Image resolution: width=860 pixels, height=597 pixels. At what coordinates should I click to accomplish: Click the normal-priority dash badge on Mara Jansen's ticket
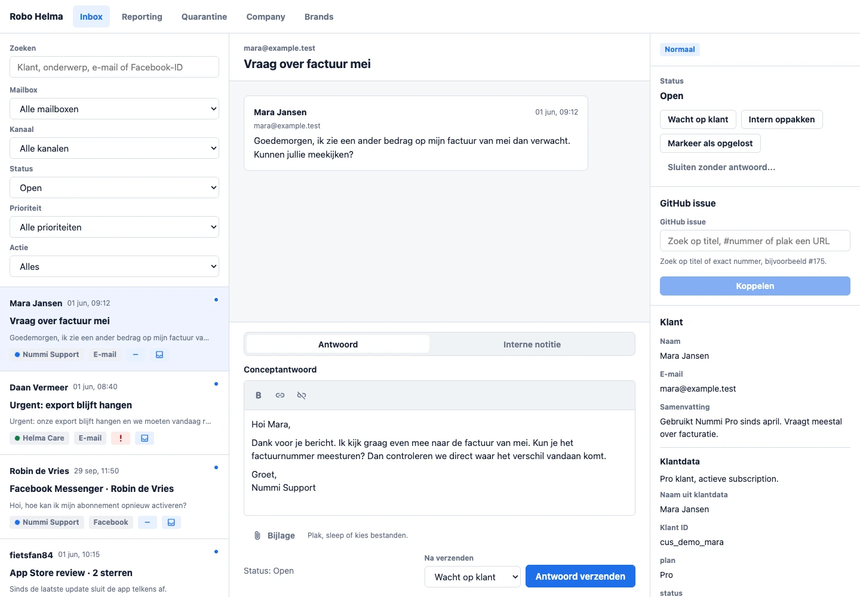[136, 355]
